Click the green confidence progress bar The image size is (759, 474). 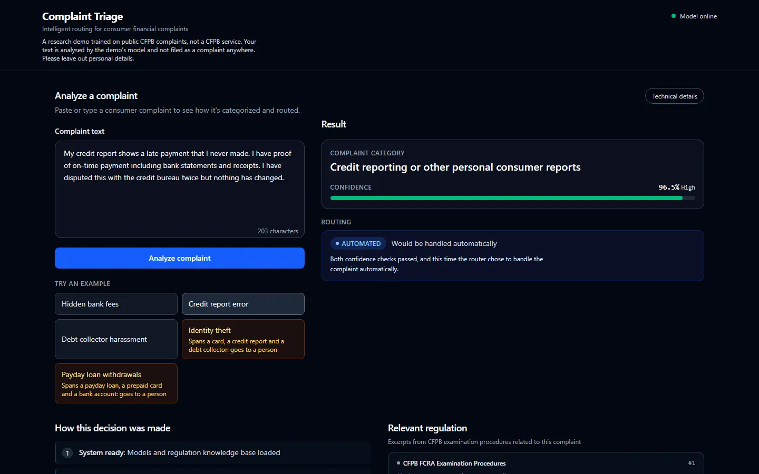click(512, 198)
